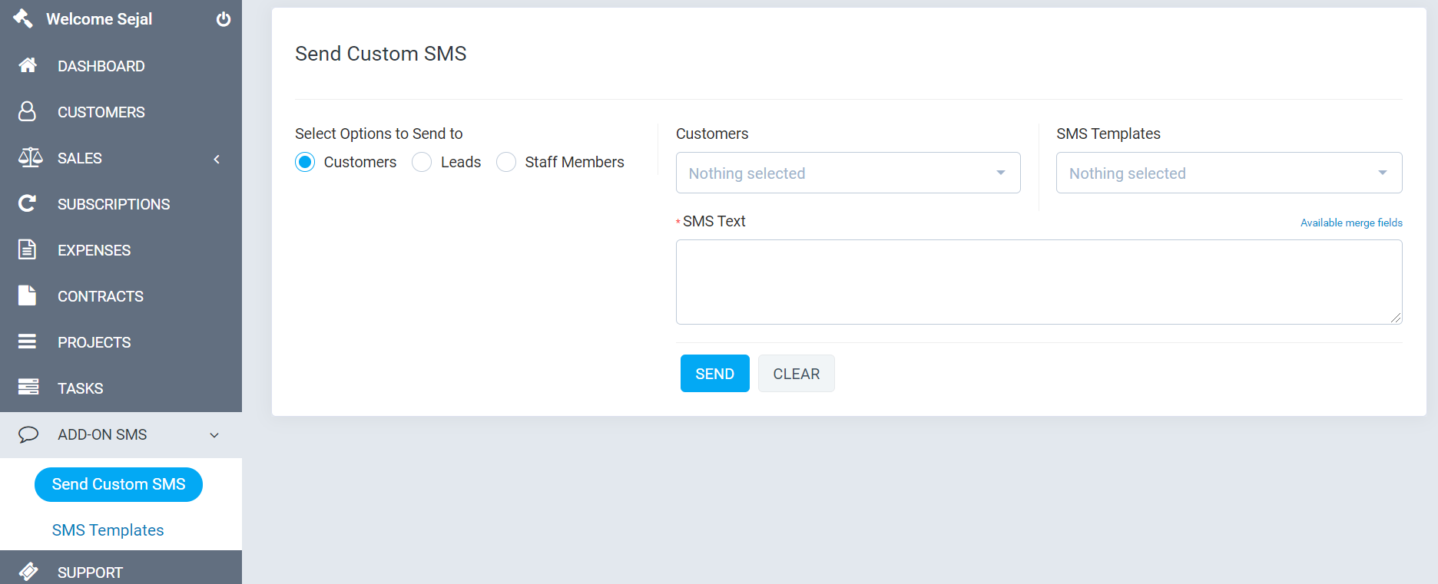Click the Dashboard home icon
Screen dimensions: 1438x584
(28, 65)
